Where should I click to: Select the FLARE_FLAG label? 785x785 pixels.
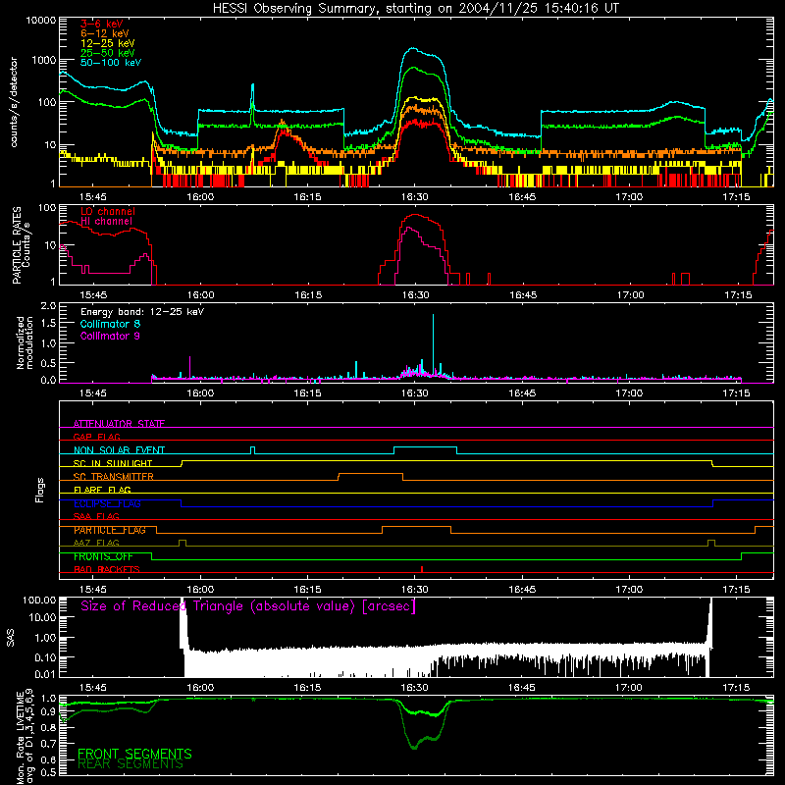tap(102, 490)
